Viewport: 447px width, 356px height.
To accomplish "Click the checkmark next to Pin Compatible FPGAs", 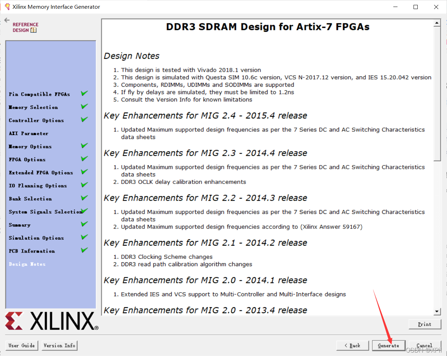I will point(84,93).
